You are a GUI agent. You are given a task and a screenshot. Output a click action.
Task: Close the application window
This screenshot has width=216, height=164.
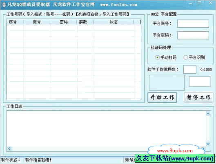(211, 3)
